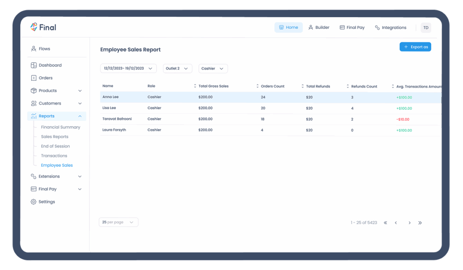
Task: Expand the Products chevron
Action: pos(80,91)
